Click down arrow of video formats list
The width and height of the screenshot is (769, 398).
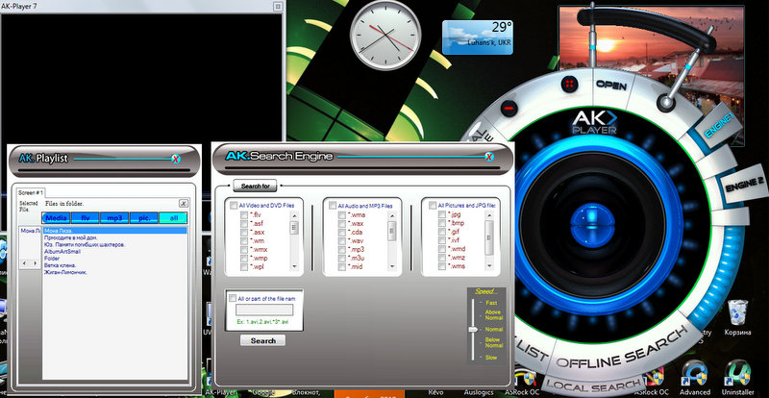(x=294, y=266)
